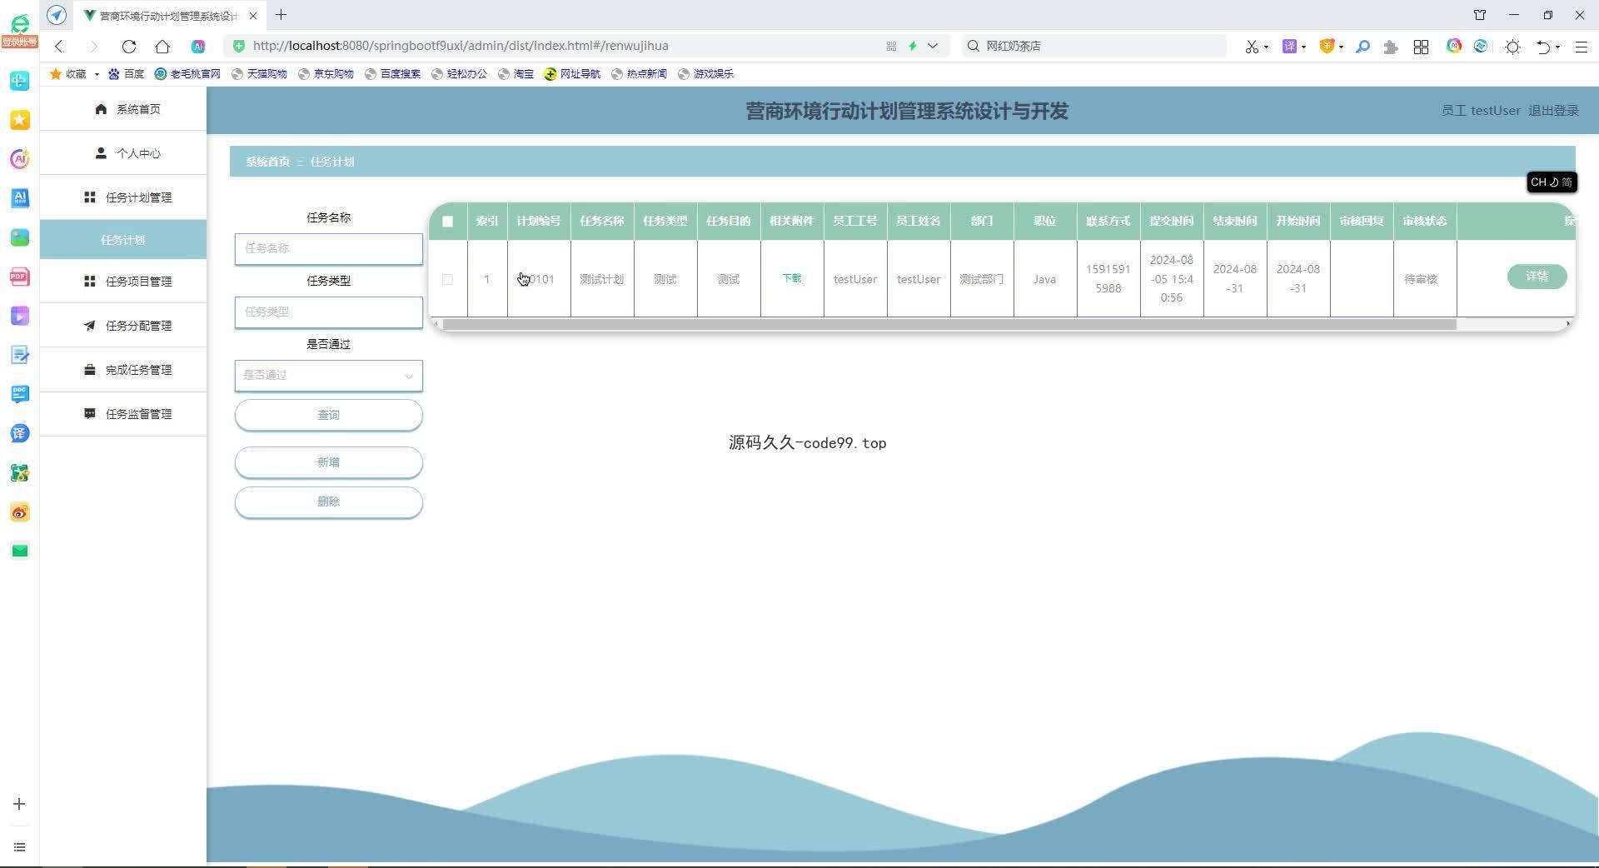This screenshot has width=1599, height=868.
Task: Expand 任务计划管理 menu section
Action: click(x=123, y=197)
